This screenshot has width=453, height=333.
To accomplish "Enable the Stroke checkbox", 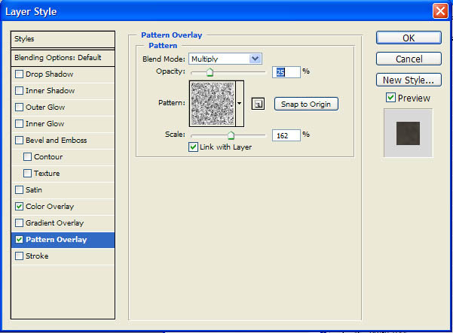I will [19, 256].
